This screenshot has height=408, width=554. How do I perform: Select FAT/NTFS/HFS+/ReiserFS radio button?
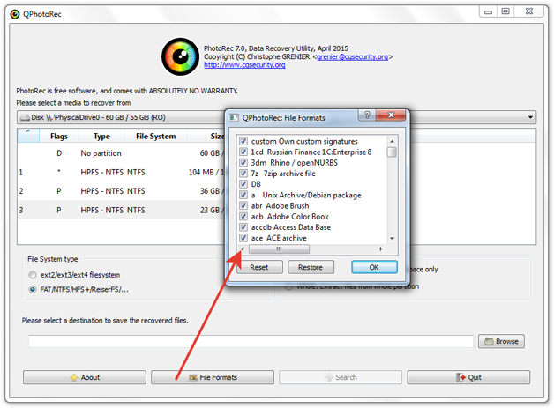click(x=33, y=289)
